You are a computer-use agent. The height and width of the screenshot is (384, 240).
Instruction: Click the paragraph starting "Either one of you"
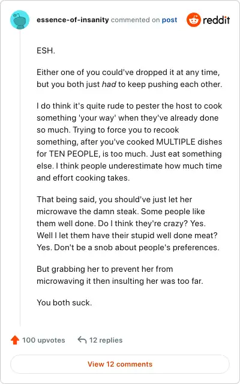click(130, 79)
